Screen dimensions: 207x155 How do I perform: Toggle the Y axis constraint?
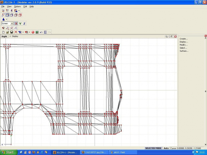pyautogui.click(x=20, y=24)
